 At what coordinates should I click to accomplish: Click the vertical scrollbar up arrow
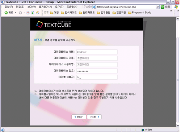(x=178, y=19)
